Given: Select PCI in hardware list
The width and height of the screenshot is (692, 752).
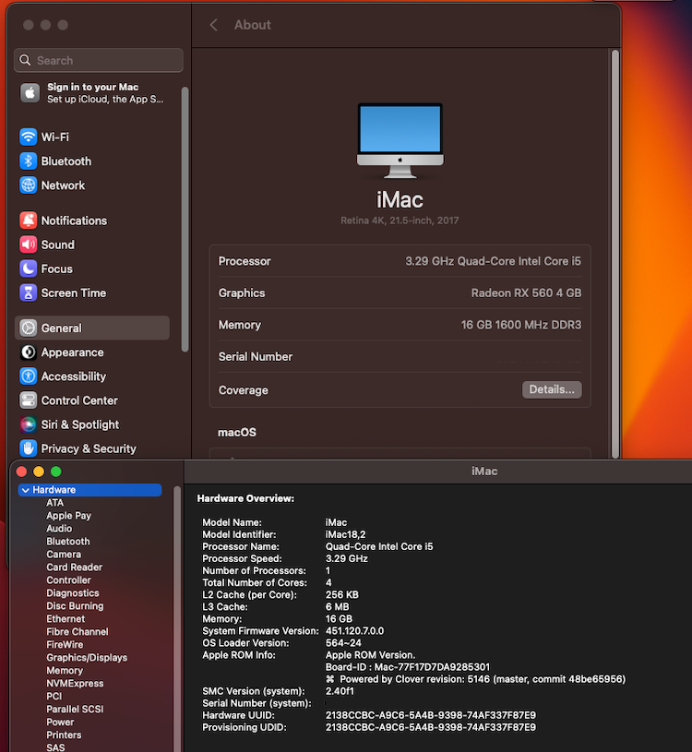Looking at the screenshot, I should click(54, 697).
